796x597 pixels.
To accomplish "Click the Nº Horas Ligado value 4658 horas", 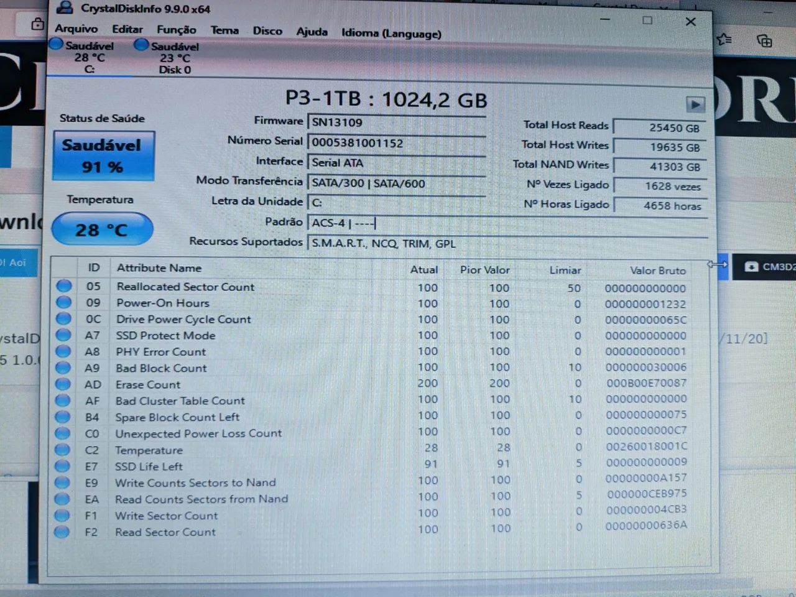I will [x=660, y=206].
